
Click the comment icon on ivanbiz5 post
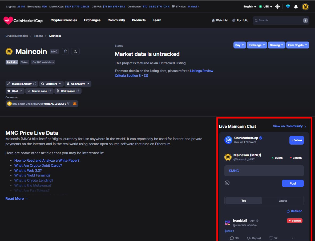[x=232, y=238]
